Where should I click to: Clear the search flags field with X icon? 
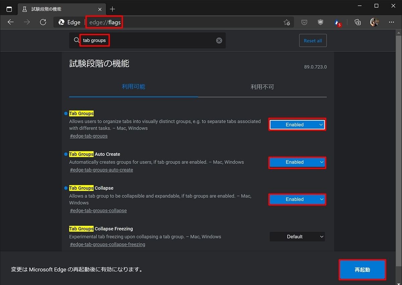219,41
